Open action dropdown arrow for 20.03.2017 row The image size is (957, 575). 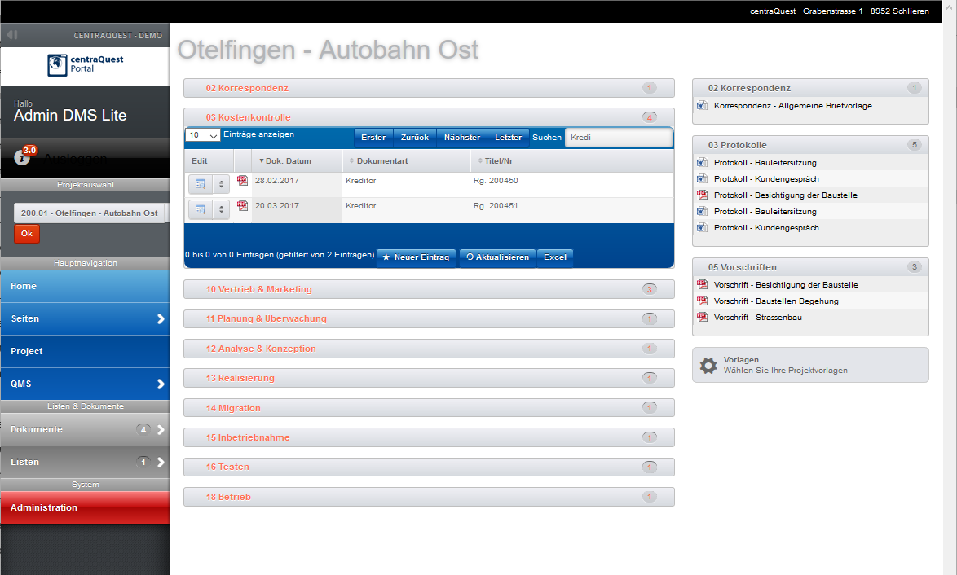coord(221,209)
